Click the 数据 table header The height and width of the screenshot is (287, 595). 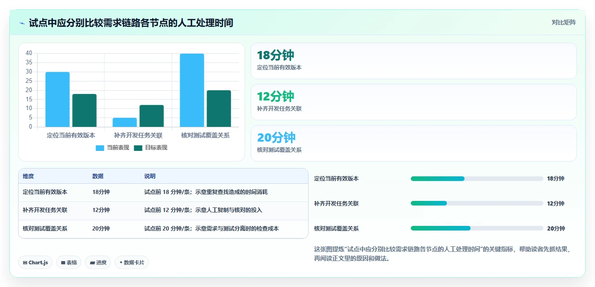tap(98, 176)
